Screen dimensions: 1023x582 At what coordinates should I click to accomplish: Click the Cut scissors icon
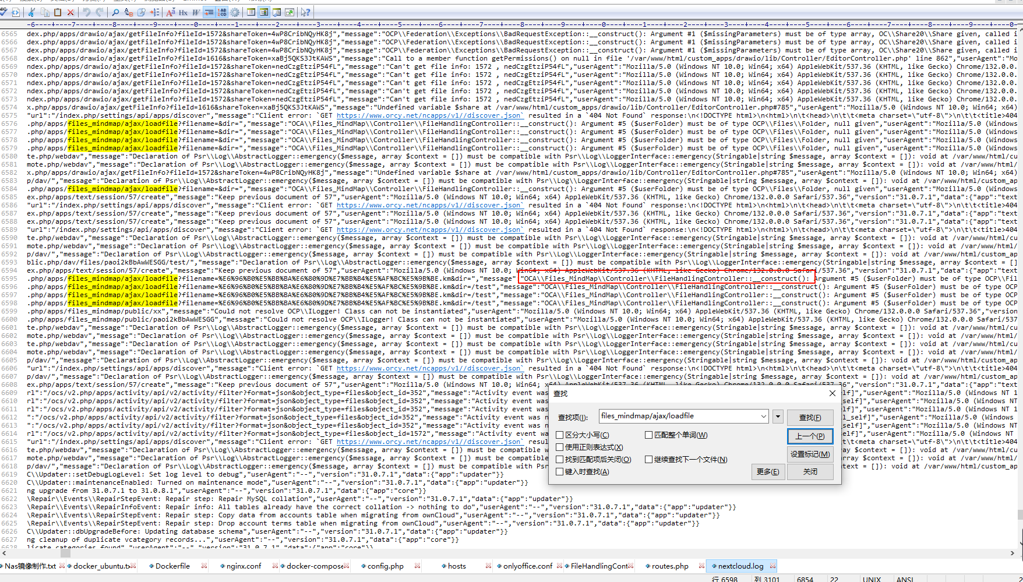(32, 12)
